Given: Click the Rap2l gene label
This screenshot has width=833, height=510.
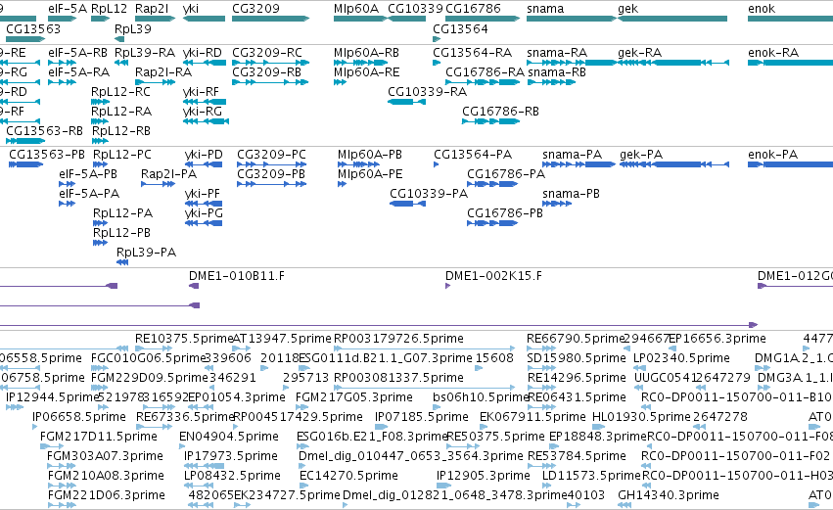Looking at the screenshot, I should [x=152, y=9].
